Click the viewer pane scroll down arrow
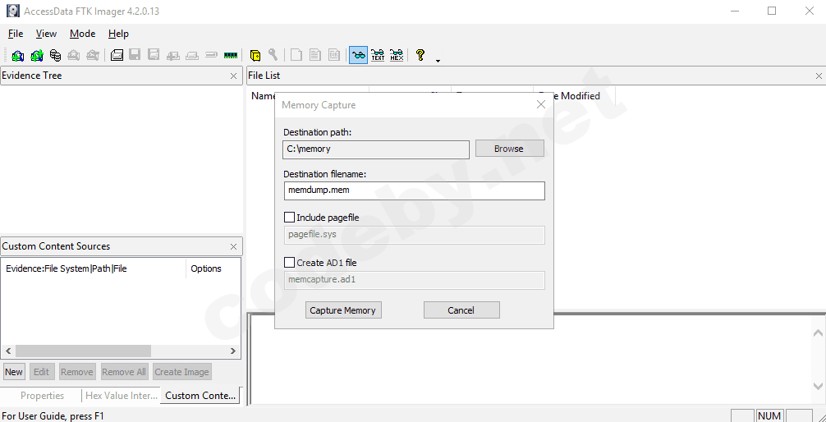The width and height of the screenshot is (826, 422). tap(819, 386)
